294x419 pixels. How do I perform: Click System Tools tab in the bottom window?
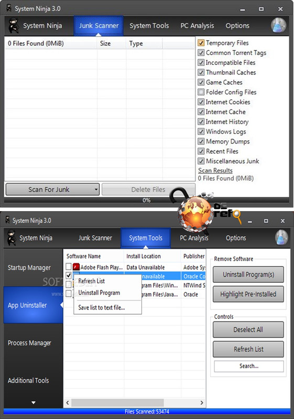(146, 238)
